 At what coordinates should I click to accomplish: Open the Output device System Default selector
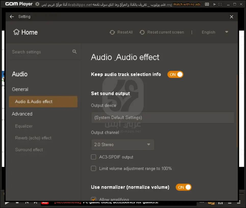click(x=162, y=118)
